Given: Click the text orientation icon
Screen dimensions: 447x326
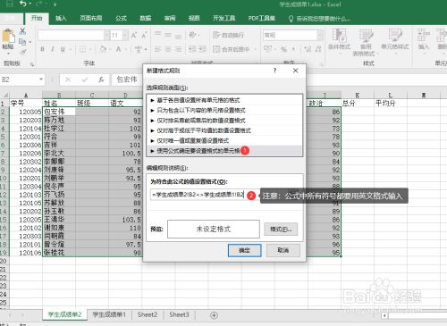Looking at the screenshot, I should (192, 35).
